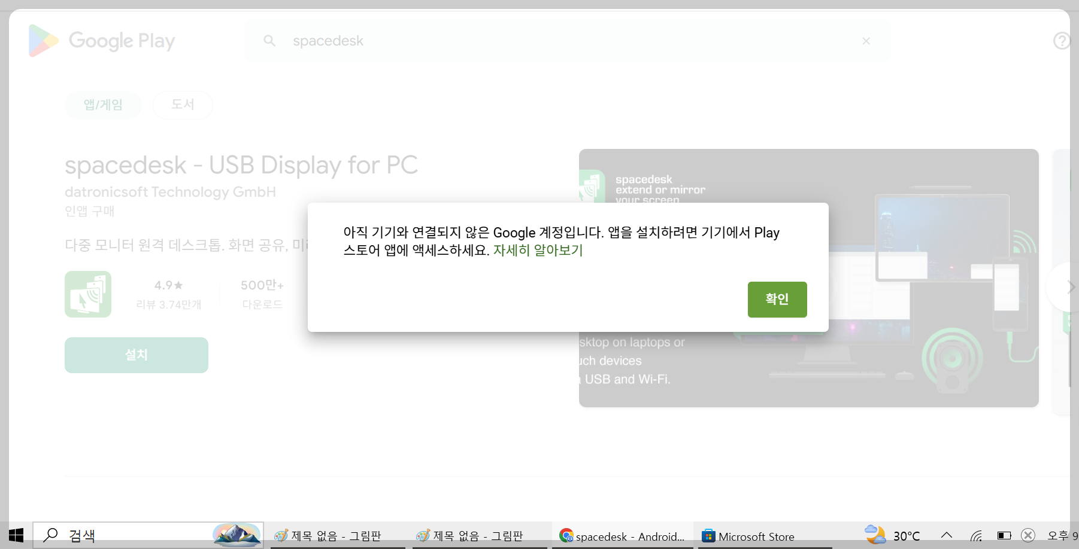
Task: Click the 4.9 star rating
Action: click(168, 285)
